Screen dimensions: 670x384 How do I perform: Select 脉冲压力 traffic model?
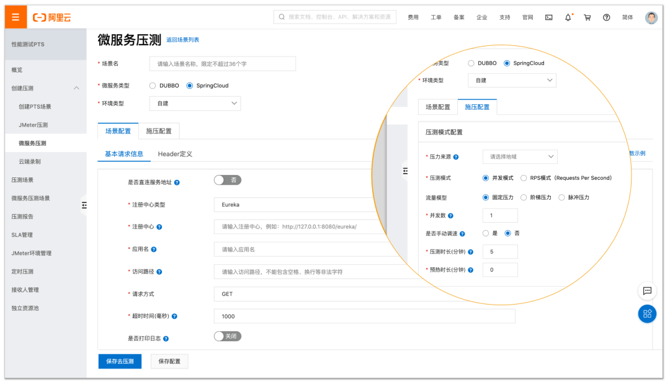coord(561,197)
